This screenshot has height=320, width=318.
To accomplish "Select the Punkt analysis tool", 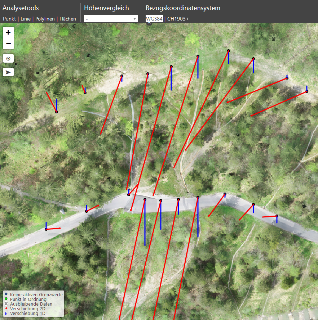I will point(9,19).
